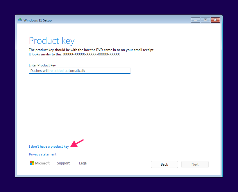Click the "Enter Product key" label
This screenshot has width=238, height=192.
pos(42,65)
